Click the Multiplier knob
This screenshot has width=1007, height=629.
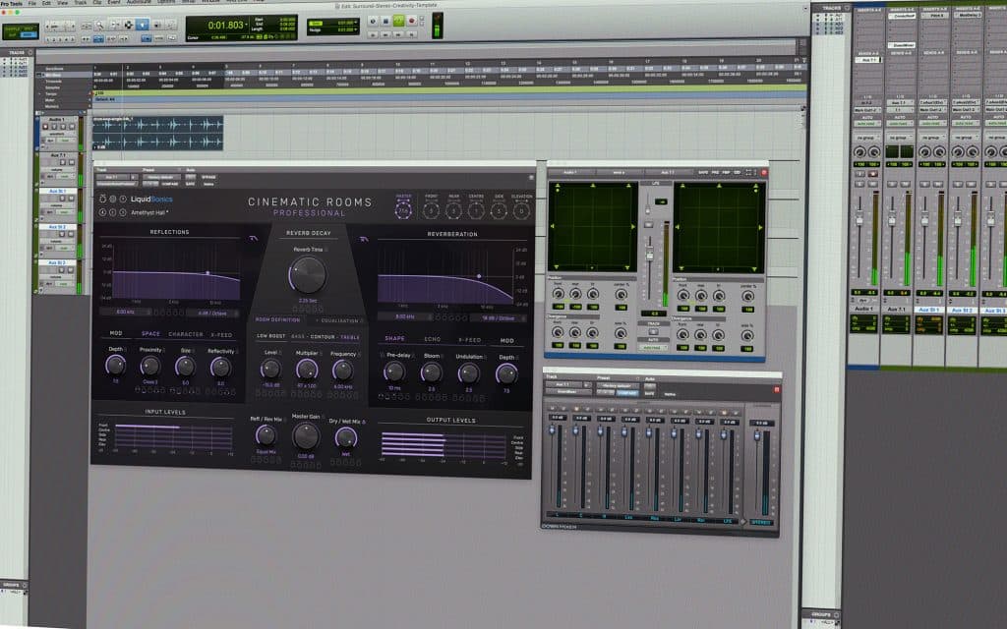pos(307,370)
